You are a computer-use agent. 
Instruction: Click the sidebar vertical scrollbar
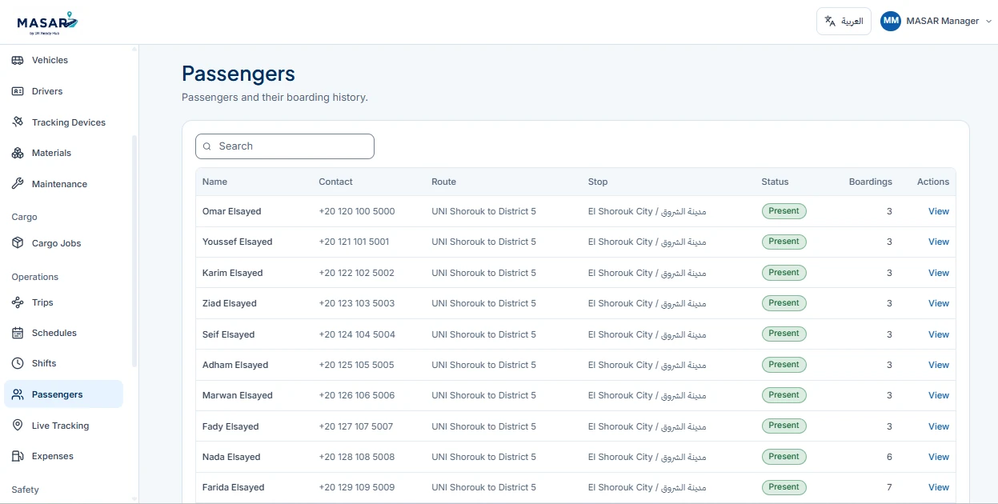[134, 252]
